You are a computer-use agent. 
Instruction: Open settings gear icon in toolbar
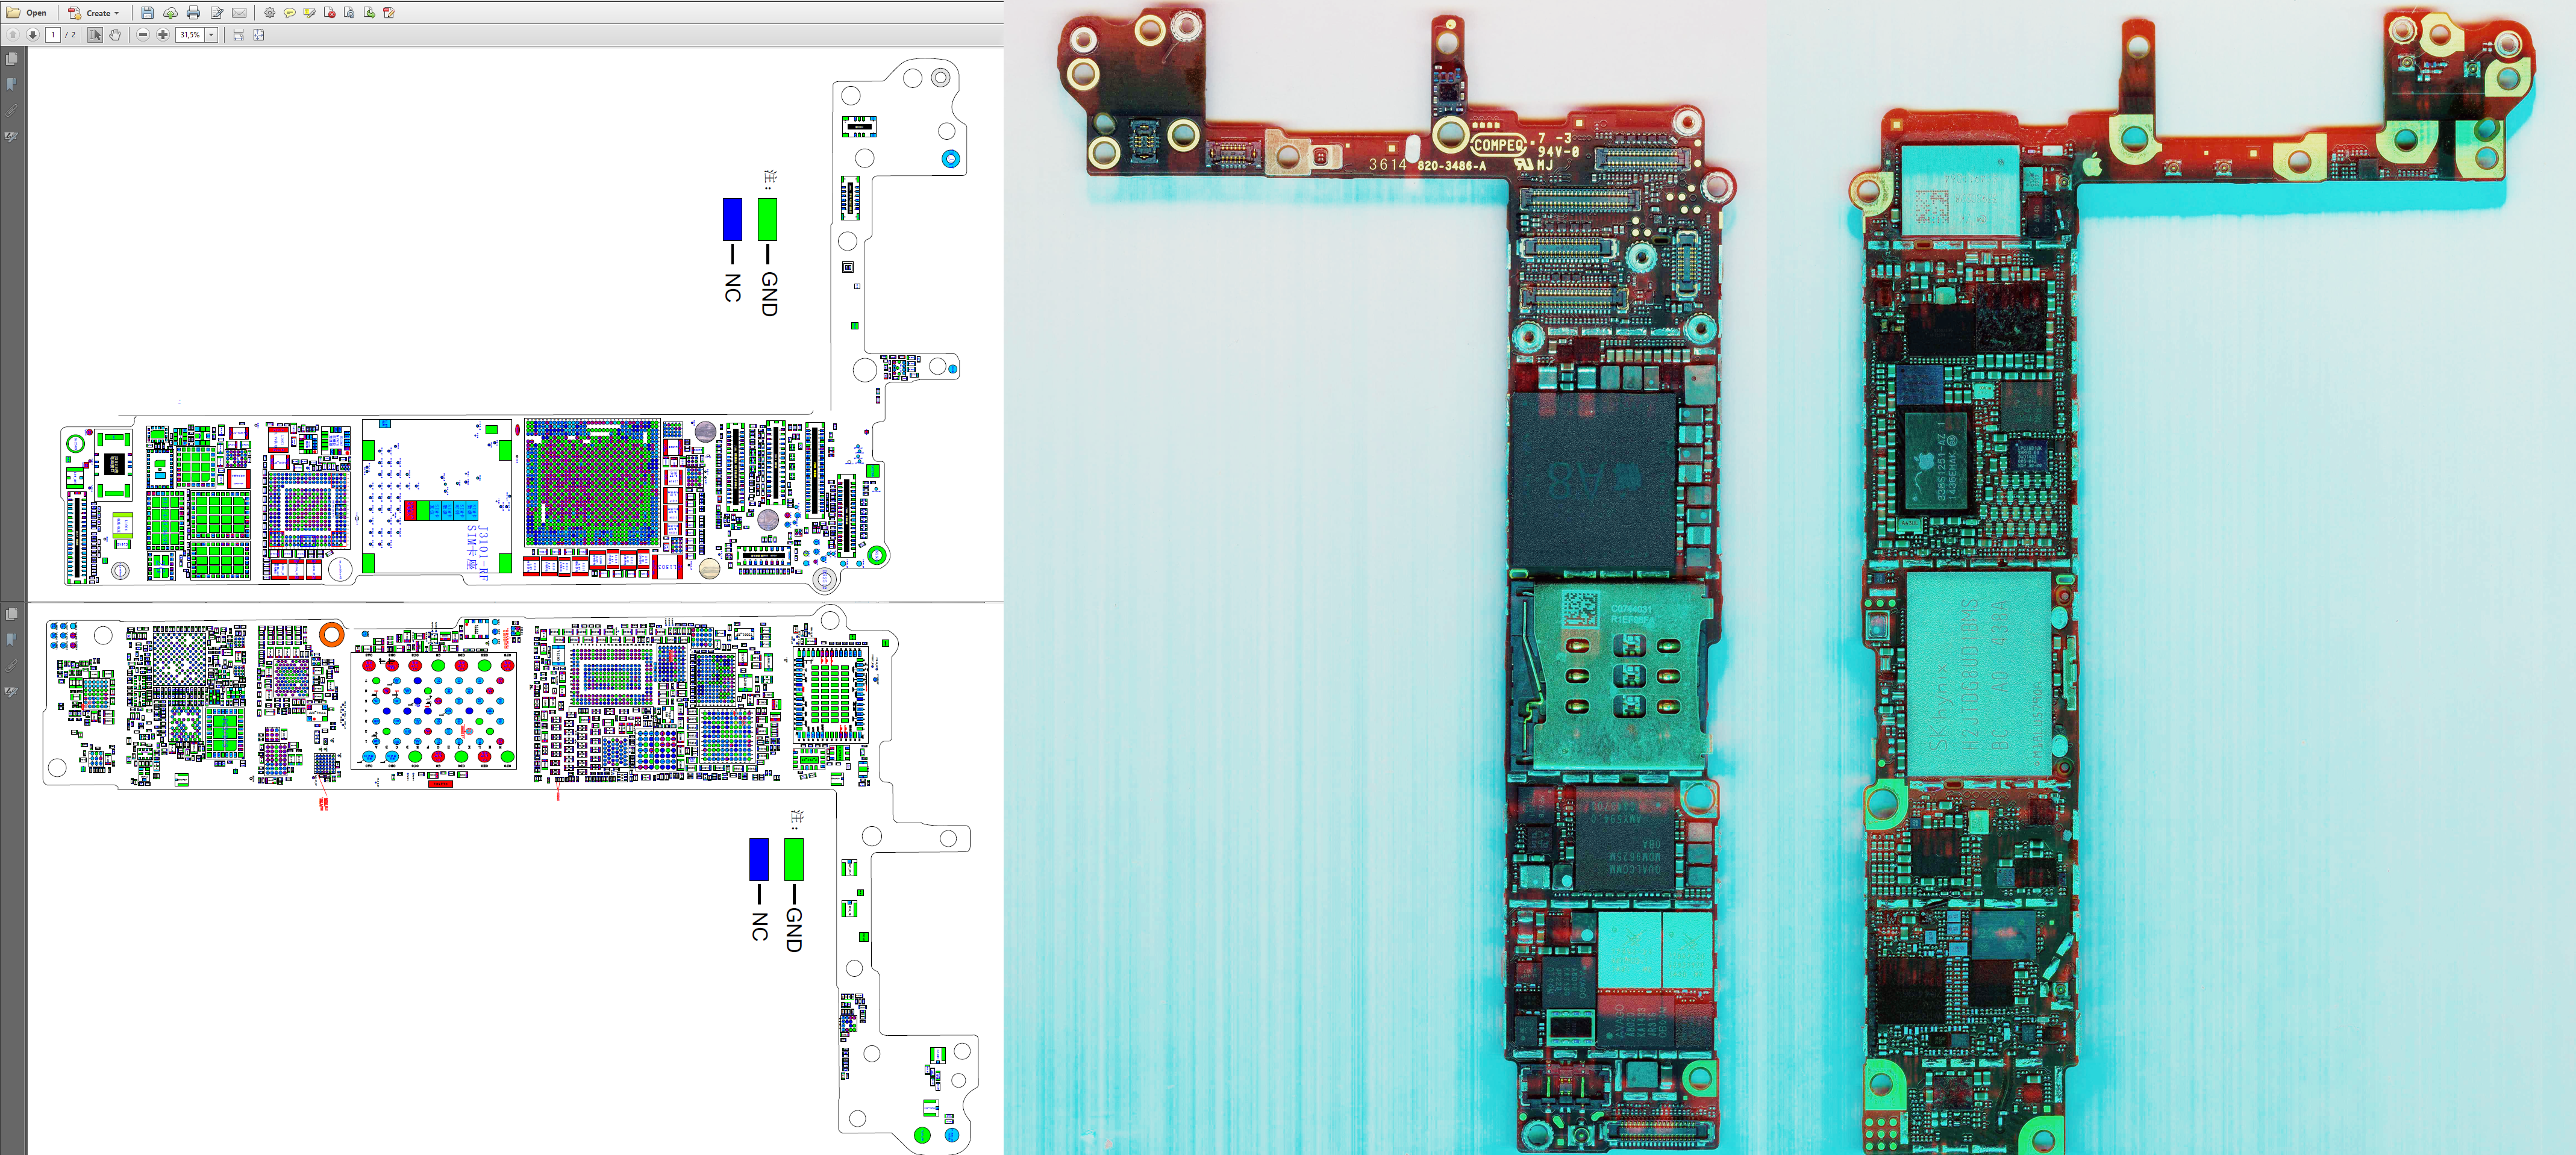tap(269, 13)
